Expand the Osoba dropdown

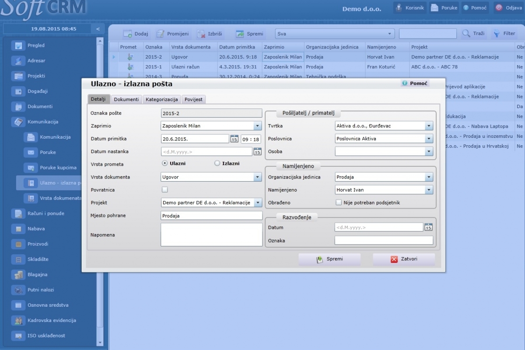pyautogui.click(x=428, y=151)
